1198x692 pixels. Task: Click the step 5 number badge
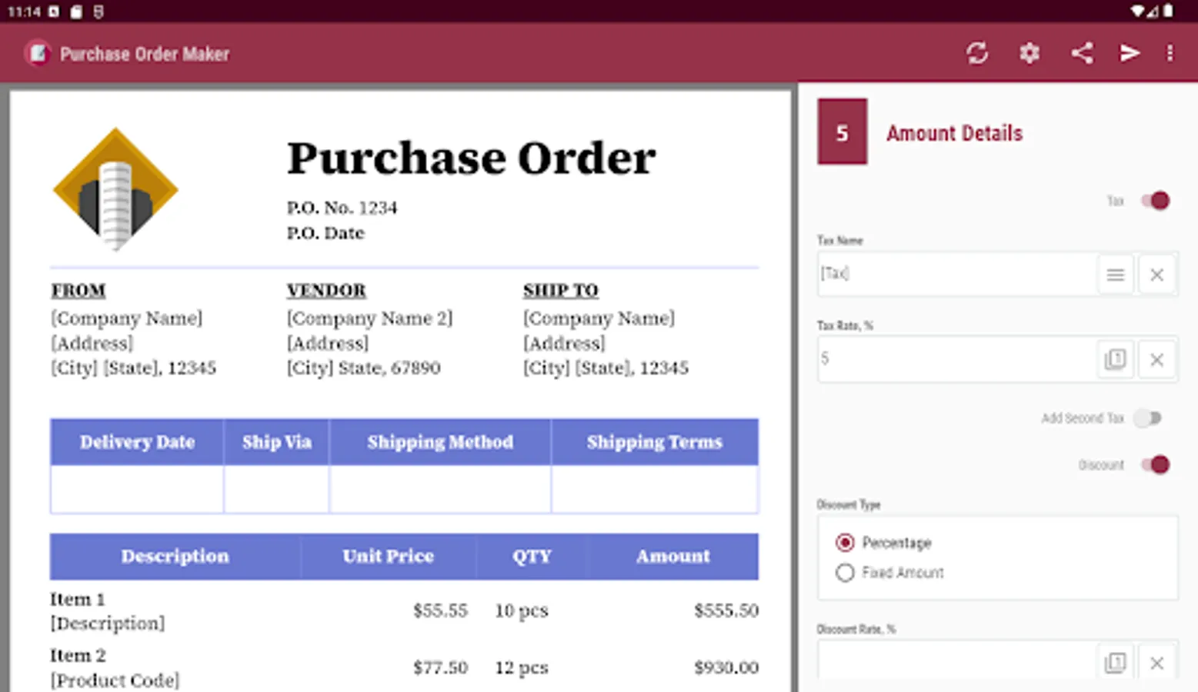(842, 132)
